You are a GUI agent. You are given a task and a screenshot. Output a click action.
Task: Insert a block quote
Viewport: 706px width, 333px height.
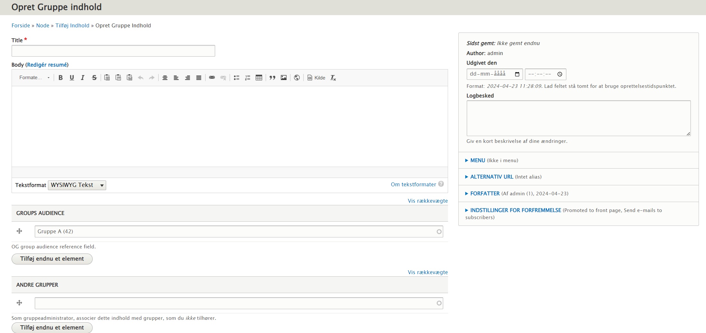[272, 78]
